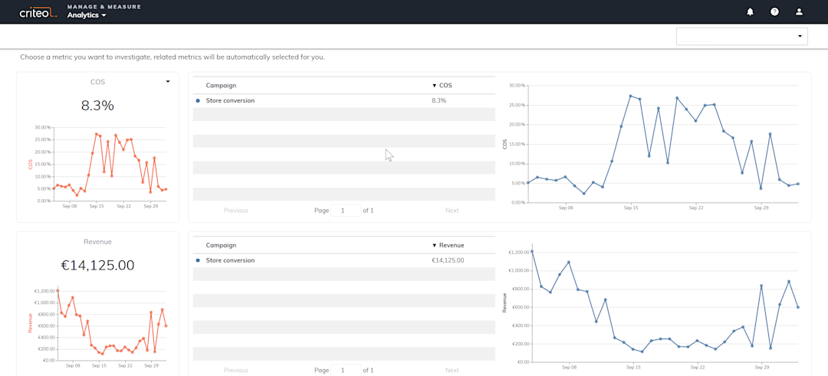Screen dimensions: 828x376
Task: Open the user account profile icon
Action: 799,11
